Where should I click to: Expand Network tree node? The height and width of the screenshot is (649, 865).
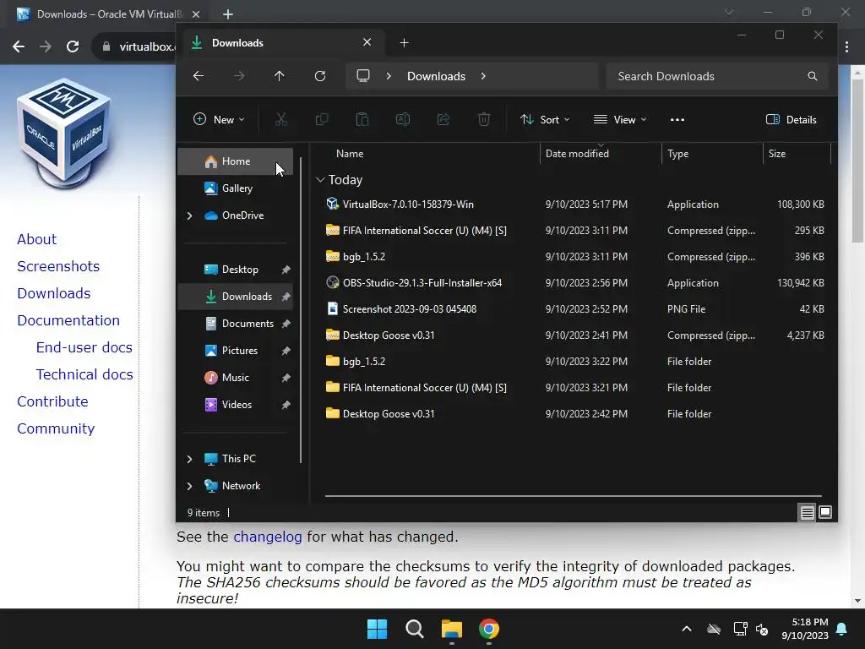pyautogui.click(x=189, y=486)
